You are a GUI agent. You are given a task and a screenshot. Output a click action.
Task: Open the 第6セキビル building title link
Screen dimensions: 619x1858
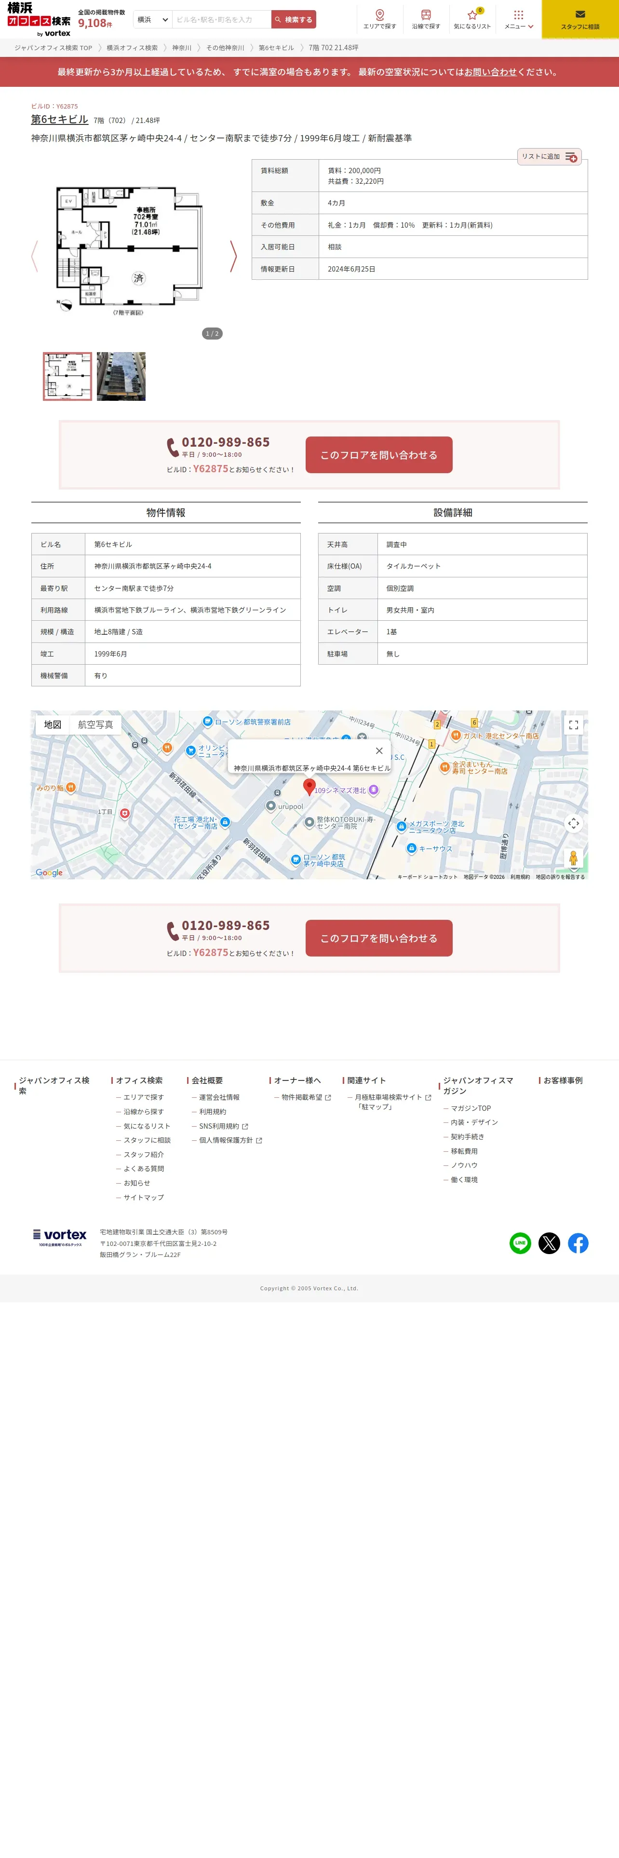point(60,120)
